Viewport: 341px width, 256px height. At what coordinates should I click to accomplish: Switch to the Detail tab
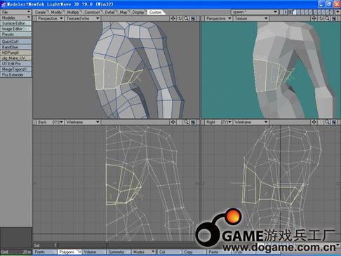coord(109,12)
